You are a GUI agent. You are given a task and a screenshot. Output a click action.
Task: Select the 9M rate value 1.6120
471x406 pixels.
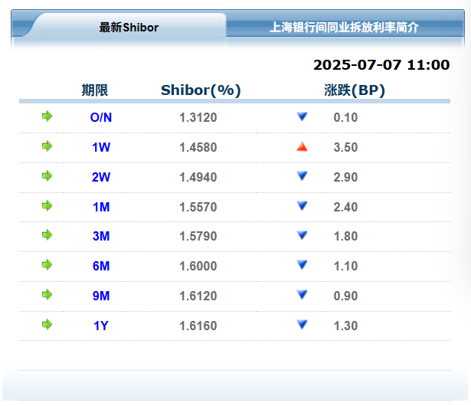point(198,296)
